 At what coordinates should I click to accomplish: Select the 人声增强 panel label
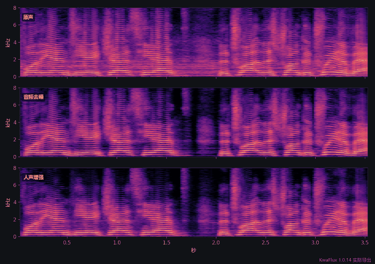click(x=33, y=177)
